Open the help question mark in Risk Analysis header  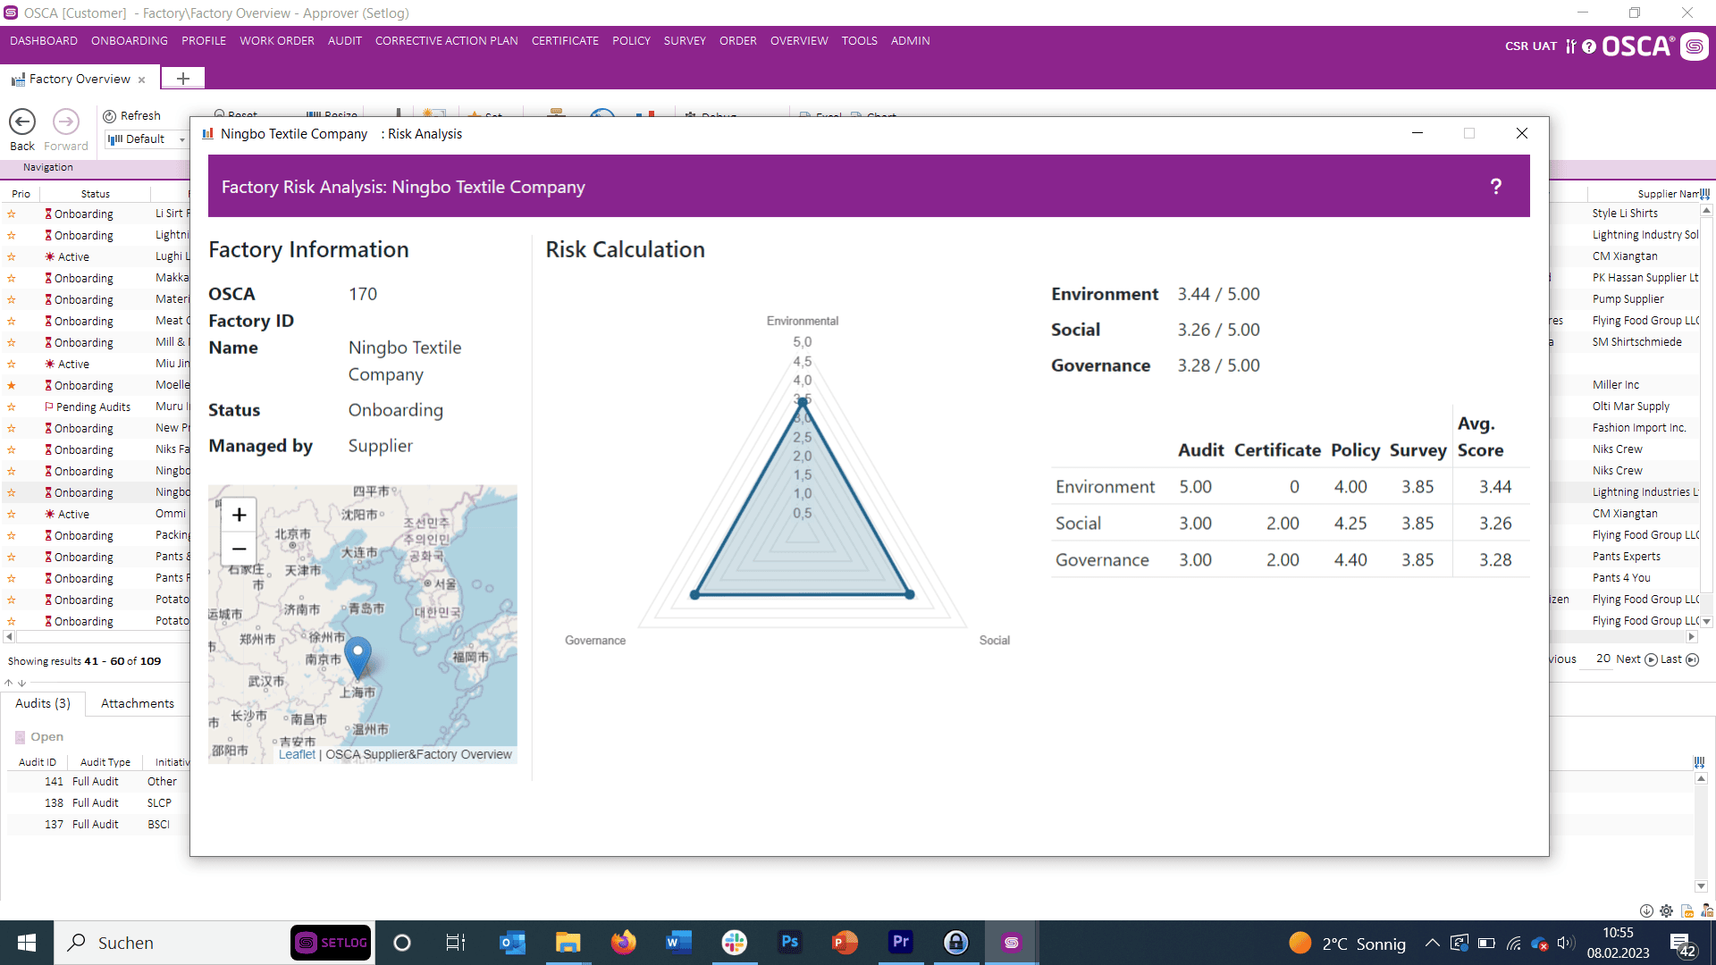pyautogui.click(x=1495, y=187)
